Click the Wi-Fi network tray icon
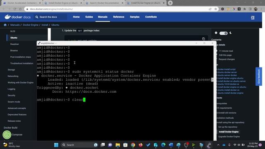265x149 pixels. tap(235, 145)
